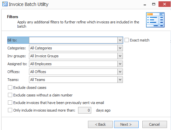The height and width of the screenshot is (130, 171).
Task: Expand the Assigned to All Employees dropdown
Action: pyautogui.click(x=120, y=64)
